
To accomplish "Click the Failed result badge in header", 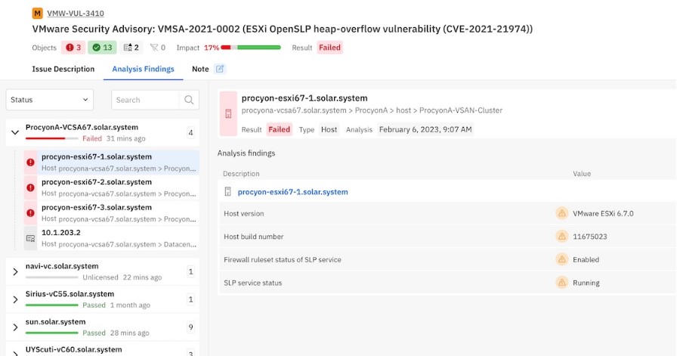I will [x=329, y=48].
